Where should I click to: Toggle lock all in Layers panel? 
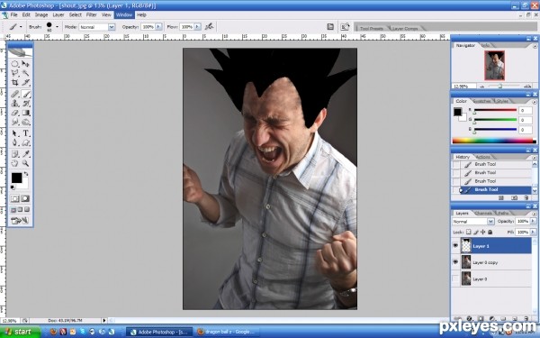tap(490, 233)
